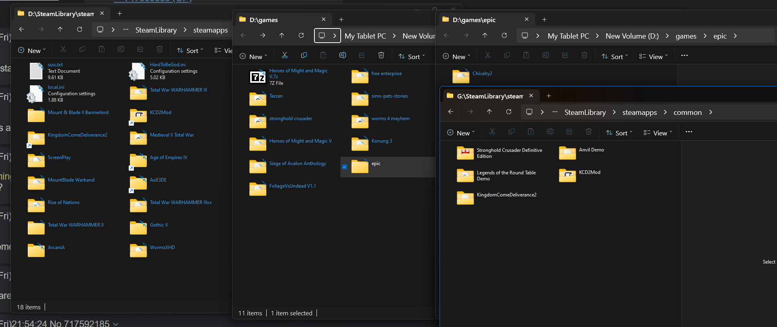Click New Volume (D:) breadcrumb in epic window
Image resolution: width=777 pixels, height=327 pixels.
[x=632, y=36]
